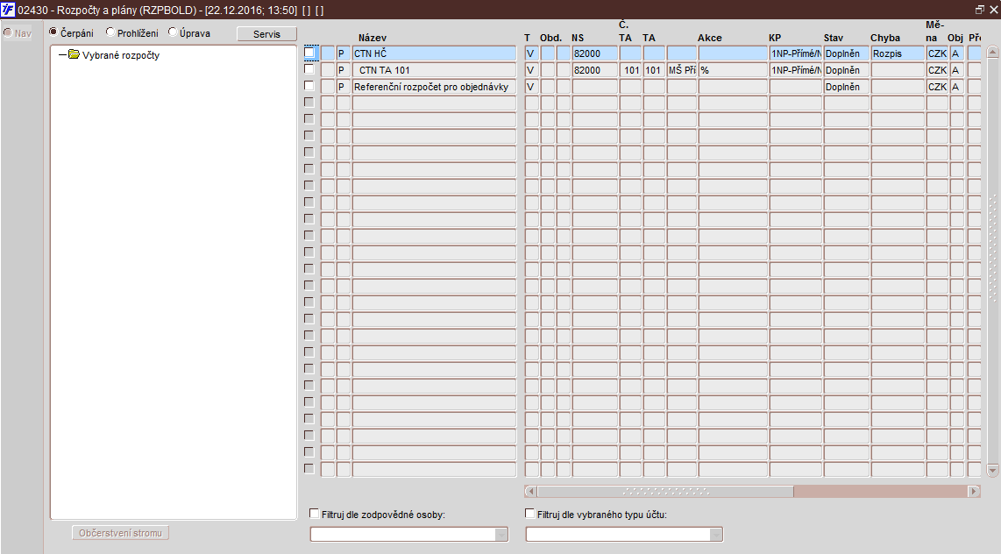Click the Stav Doplněn cell in CTN HČ row
Image resolution: width=1001 pixels, height=554 pixels.
point(846,53)
